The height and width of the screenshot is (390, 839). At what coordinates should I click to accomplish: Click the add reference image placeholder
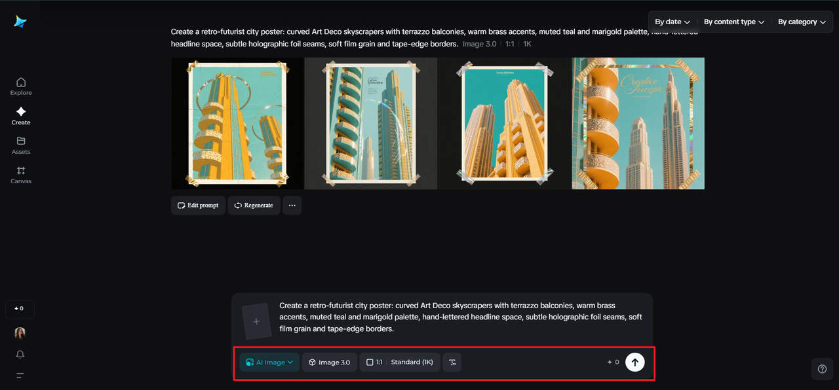(256, 321)
